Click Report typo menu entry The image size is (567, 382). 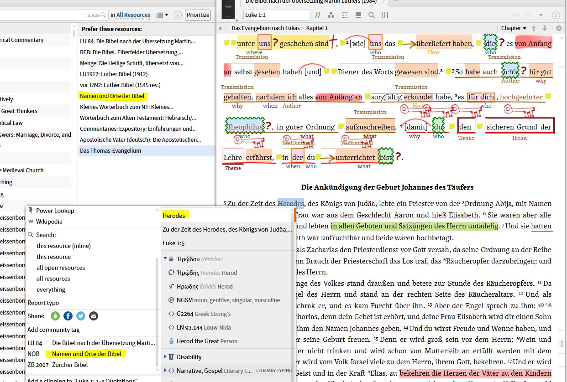(x=43, y=303)
